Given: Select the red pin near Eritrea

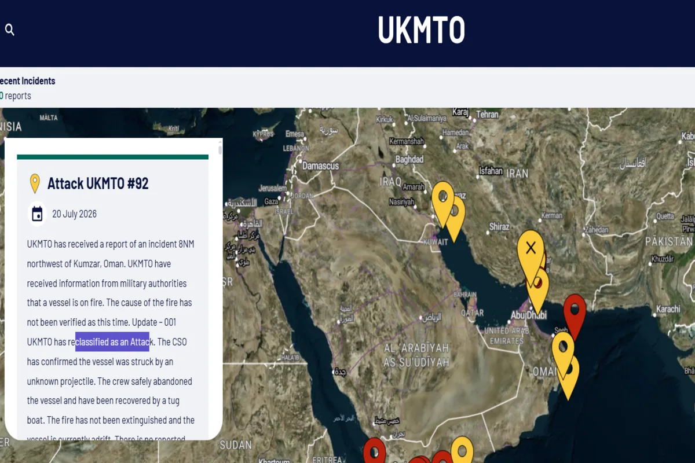Looking at the screenshot, I should (x=374, y=451).
